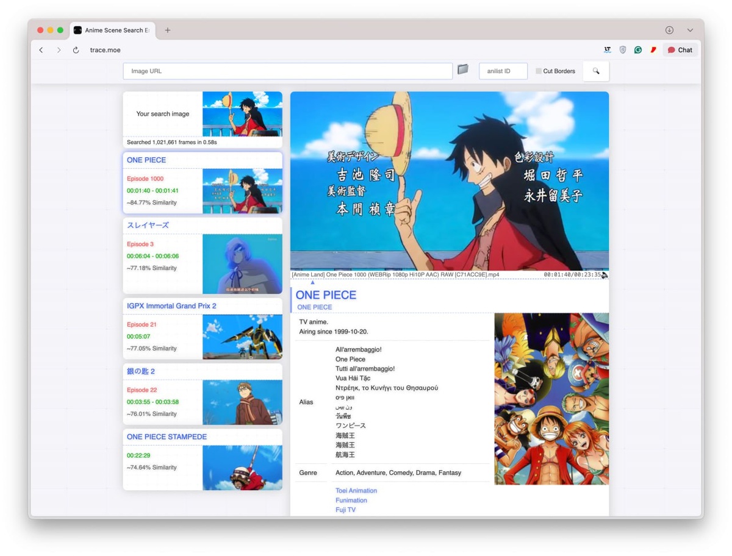
Task: Select the ONE PIECE Episode 1000 result
Action: (203, 183)
